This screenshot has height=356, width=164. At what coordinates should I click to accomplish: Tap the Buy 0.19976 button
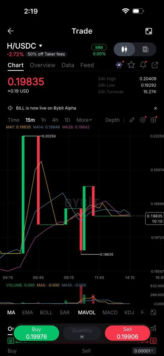pyautogui.click(x=36, y=333)
